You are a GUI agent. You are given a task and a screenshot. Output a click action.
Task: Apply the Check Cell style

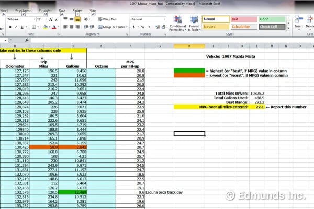point(272,27)
